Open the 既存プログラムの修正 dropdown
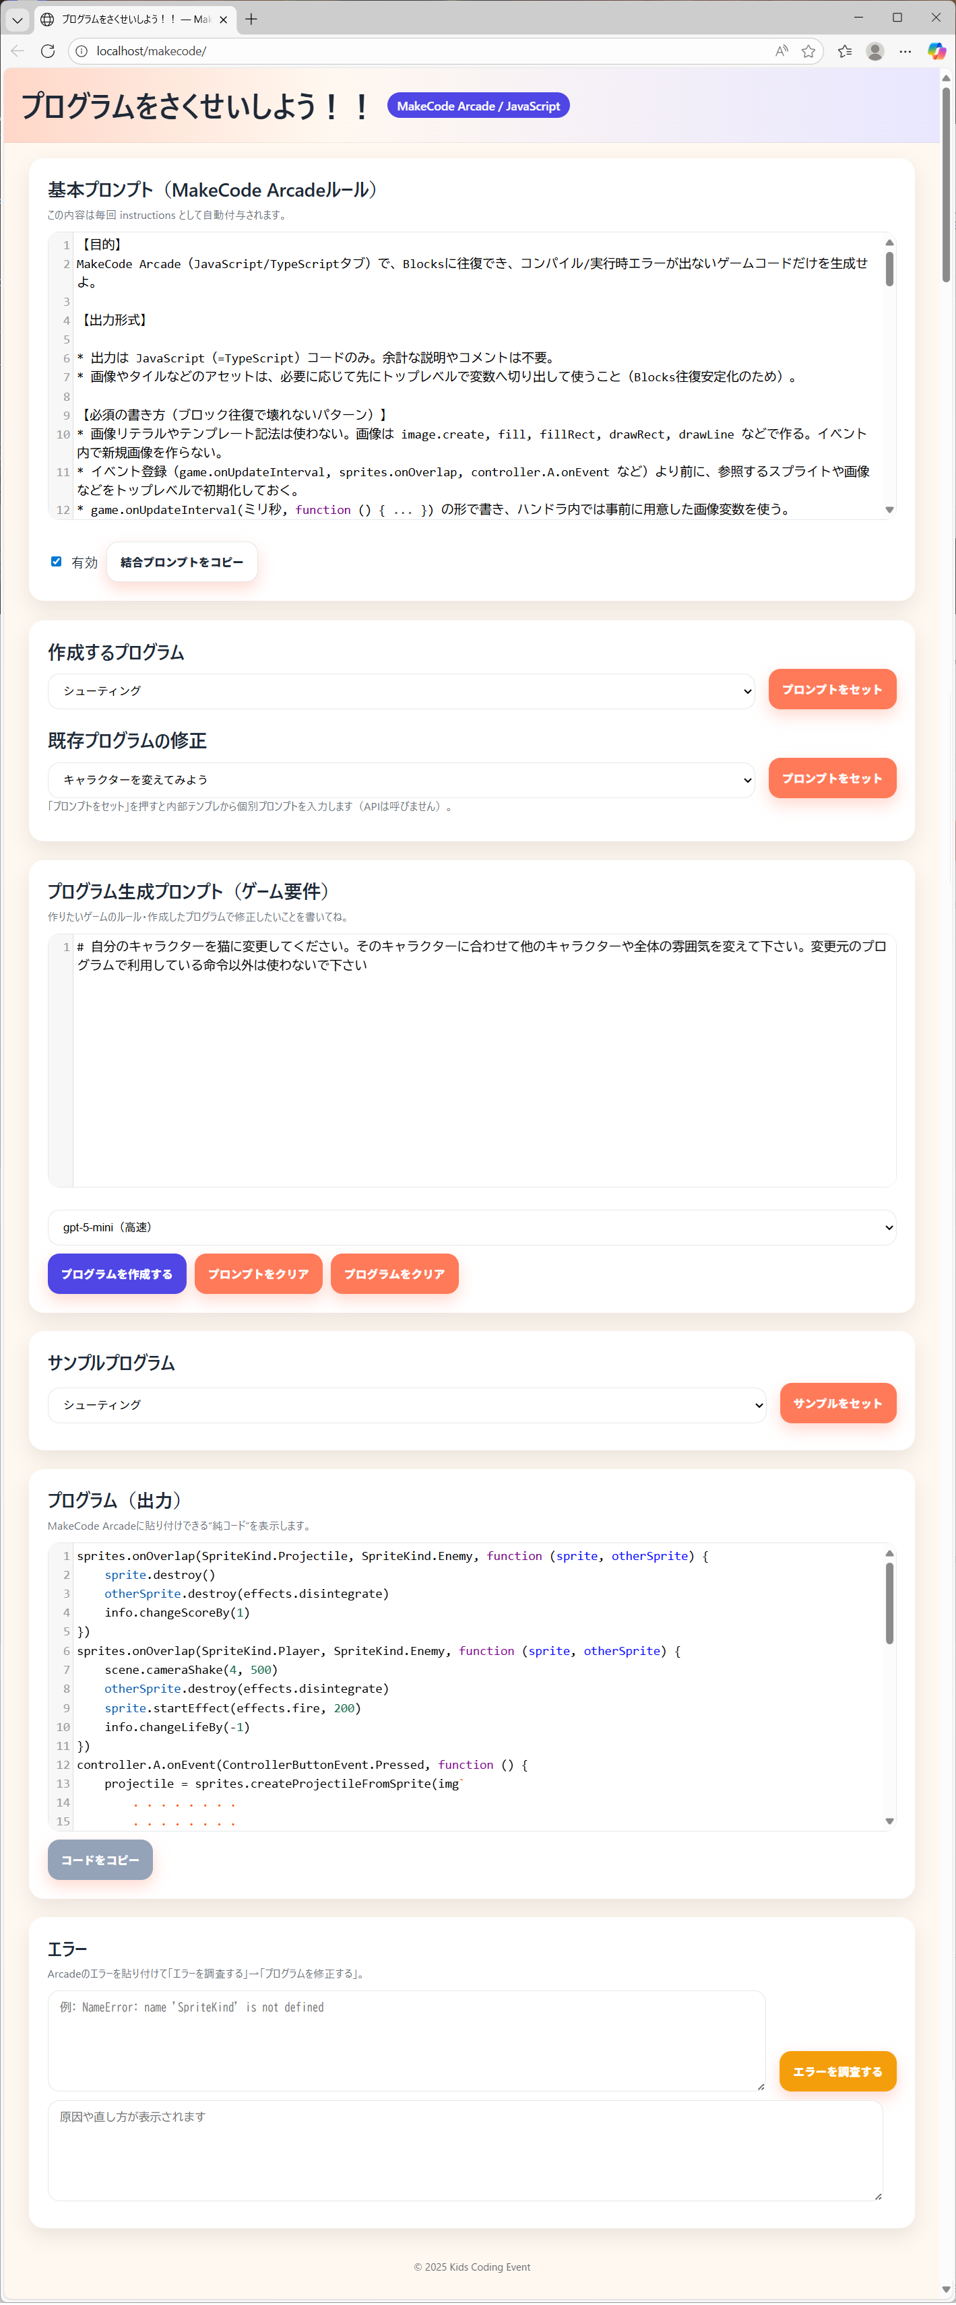This screenshot has width=956, height=2305. point(400,779)
